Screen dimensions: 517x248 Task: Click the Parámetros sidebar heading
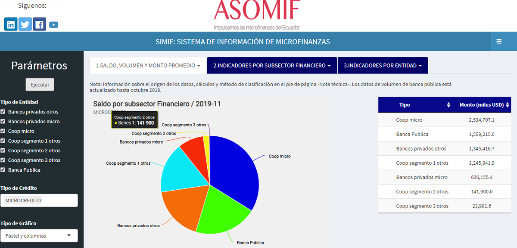click(x=39, y=65)
